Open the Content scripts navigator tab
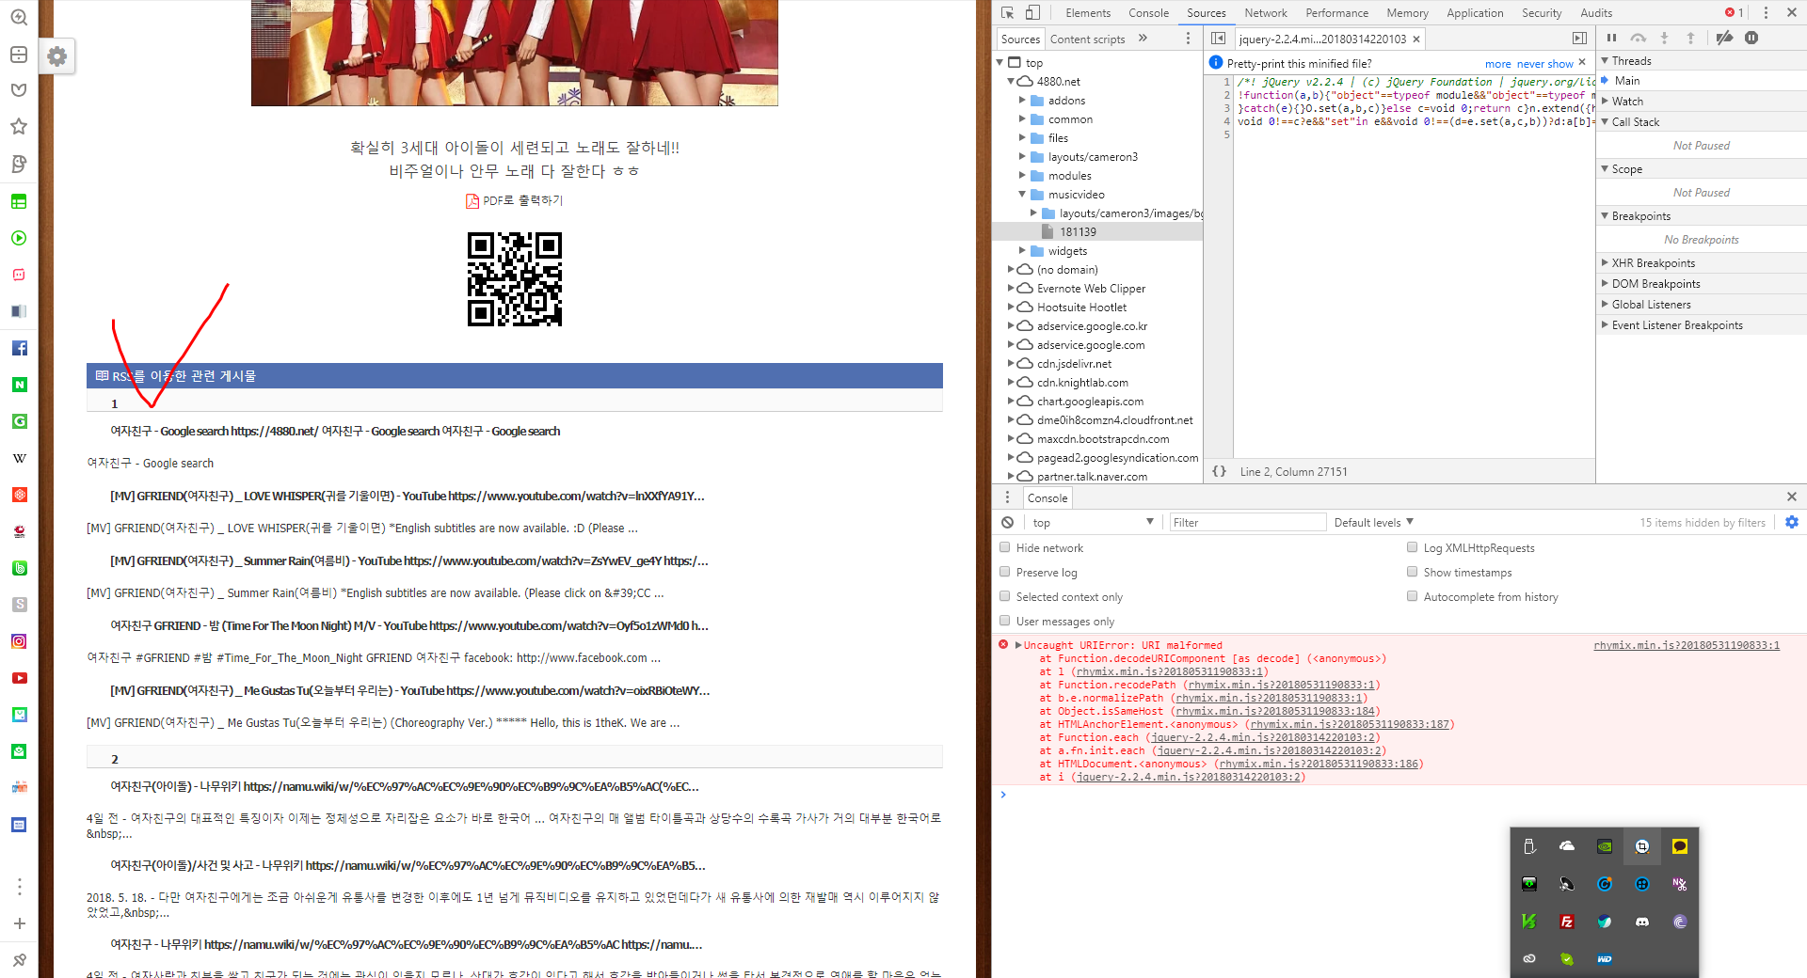The image size is (1807, 978). coord(1087,39)
